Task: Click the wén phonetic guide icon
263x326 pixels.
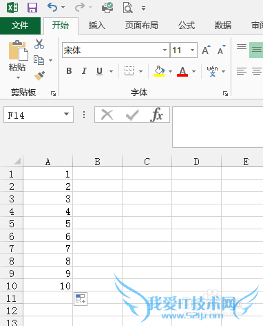Action: [x=212, y=71]
